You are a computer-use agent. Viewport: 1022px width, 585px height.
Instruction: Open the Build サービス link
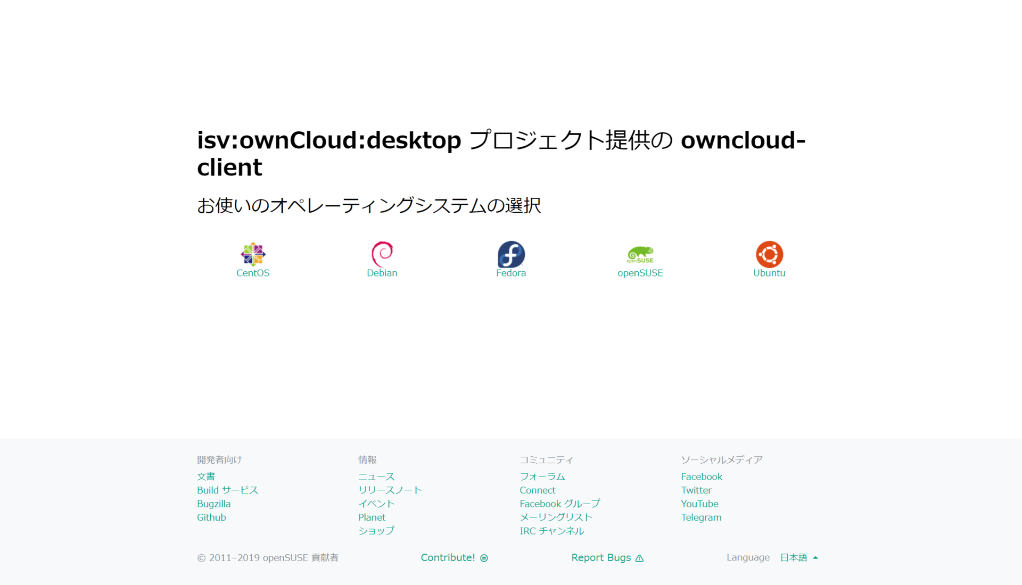[227, 490]
